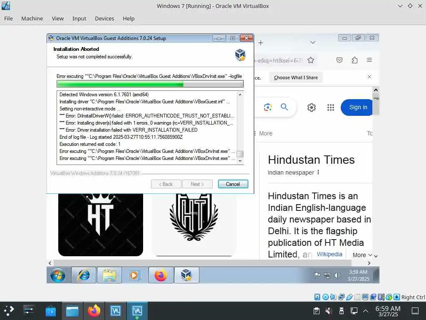Click Choose What I Share button

click(296, 77)
